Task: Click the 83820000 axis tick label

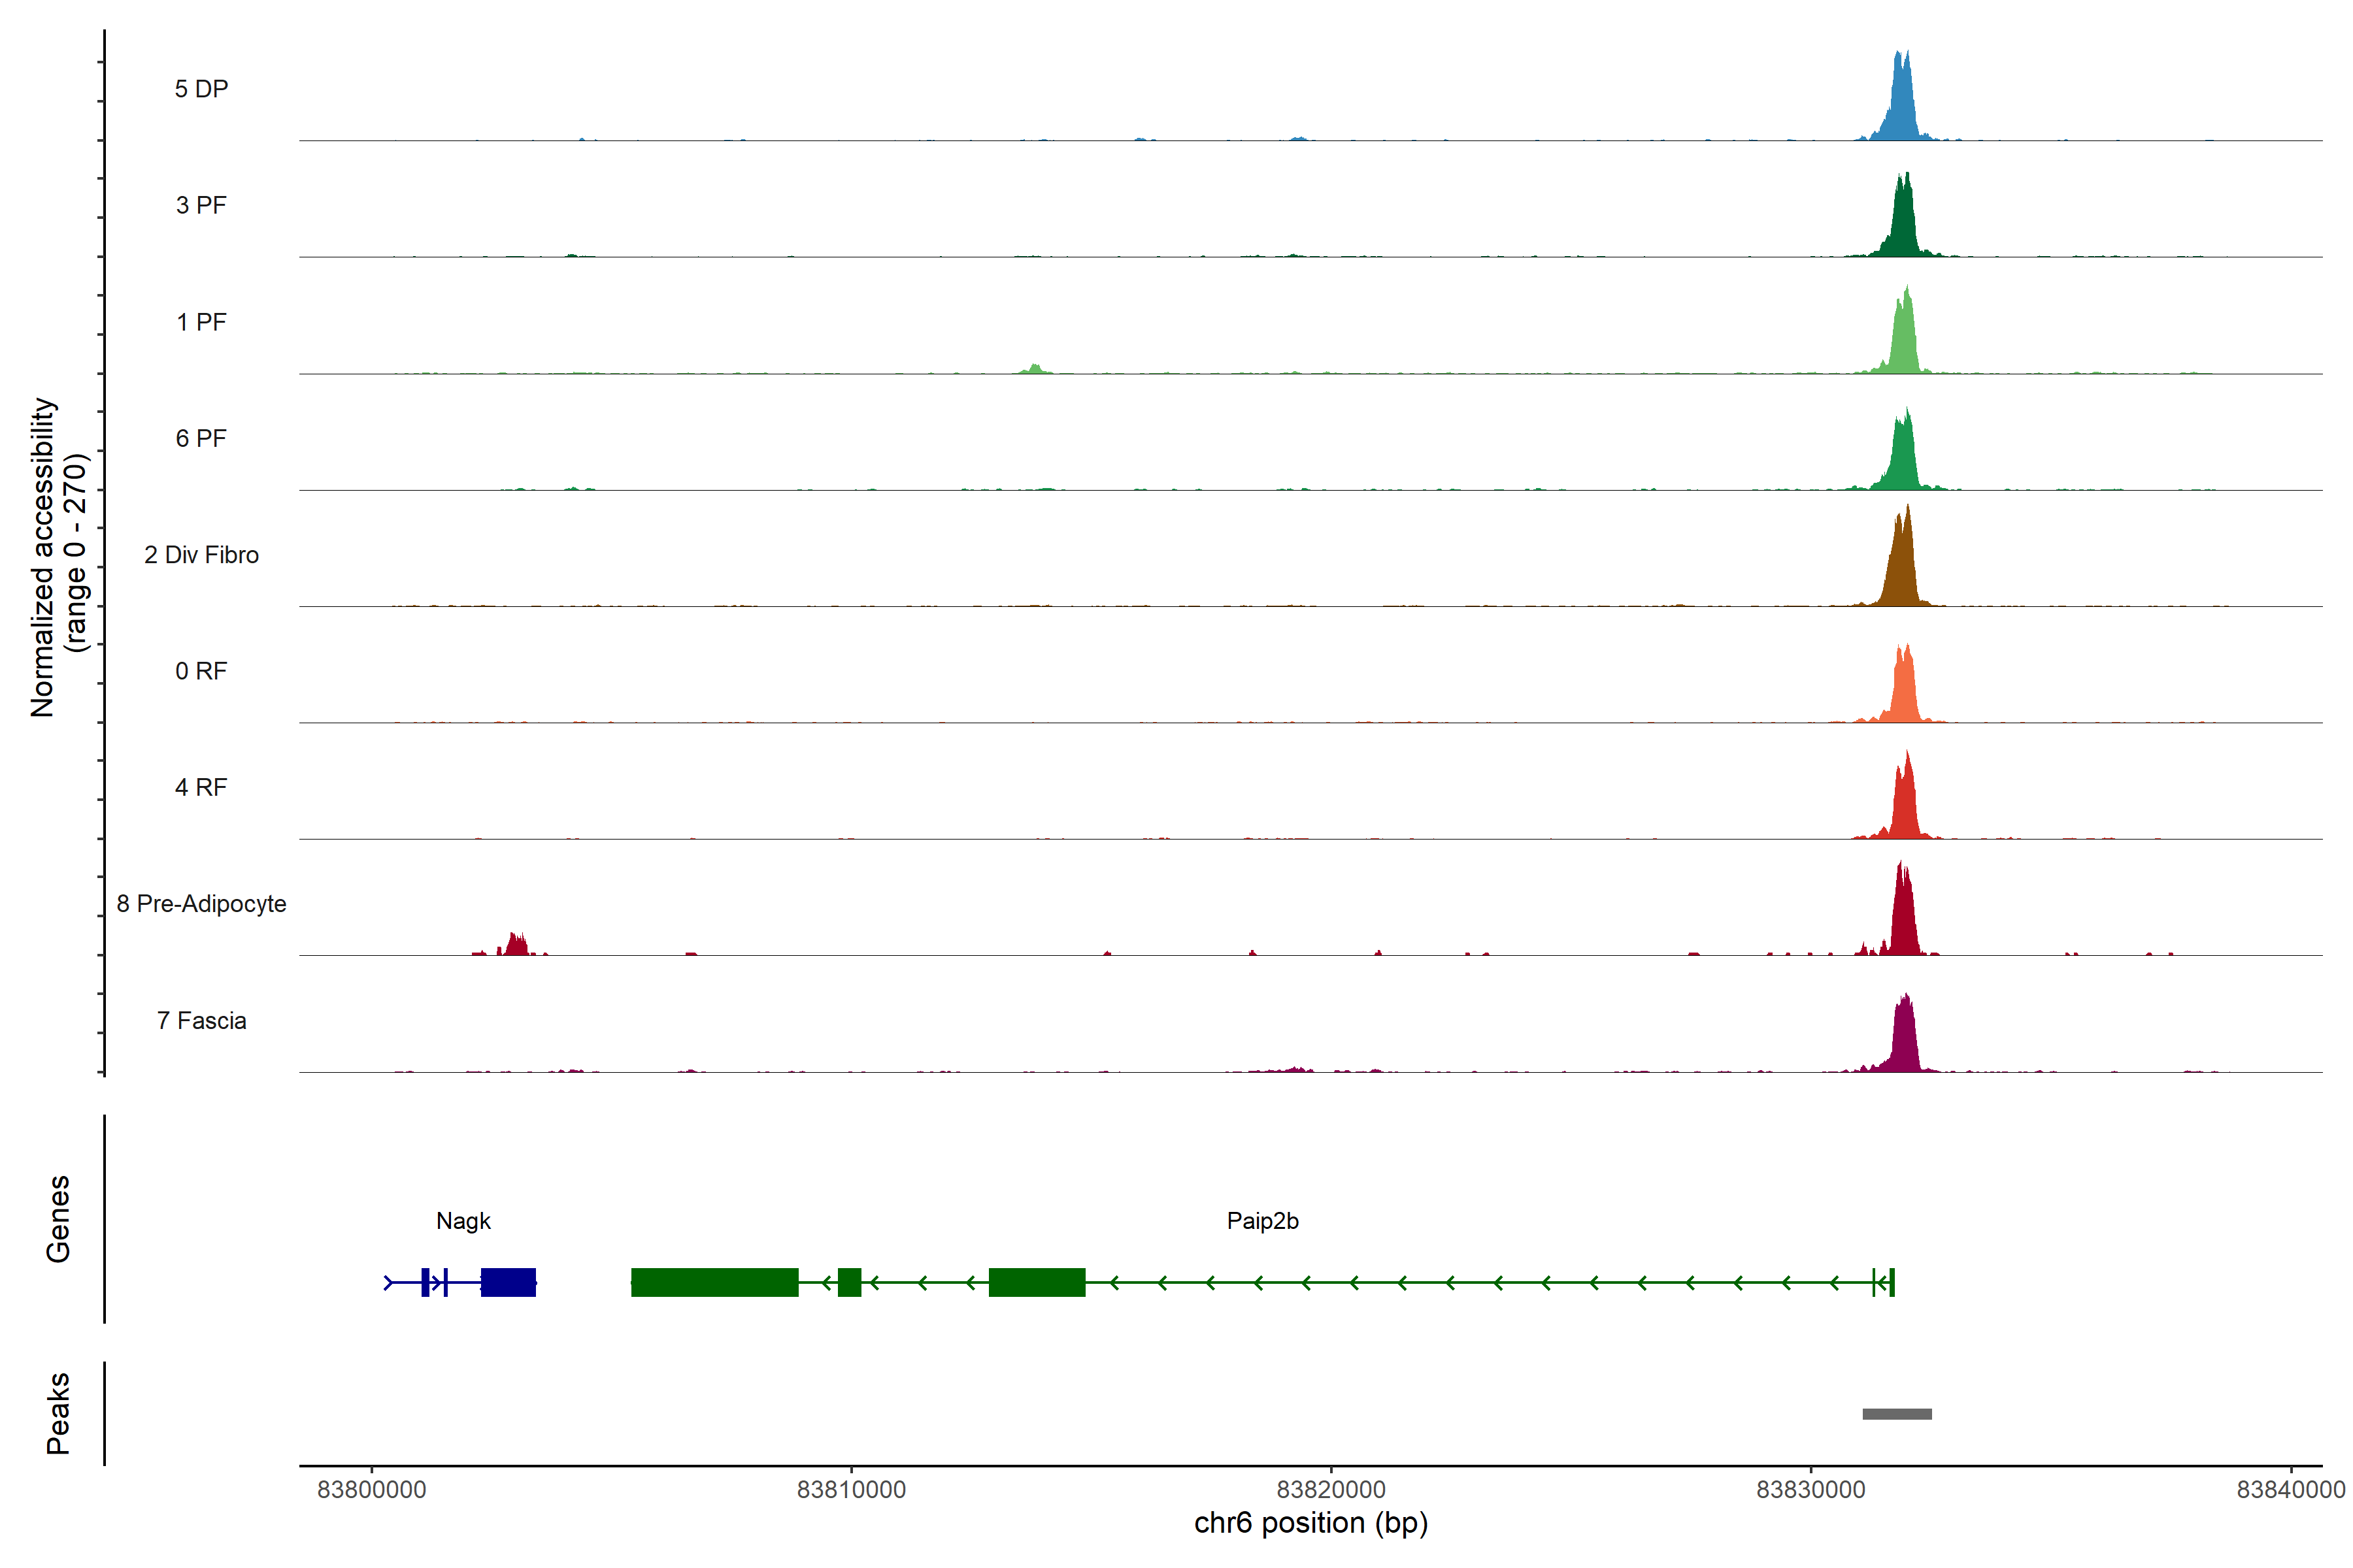Action: [1331, 1490]
